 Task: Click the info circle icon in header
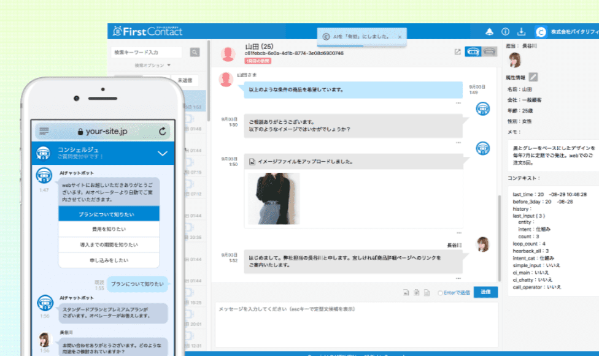click(x=505, y=32)
